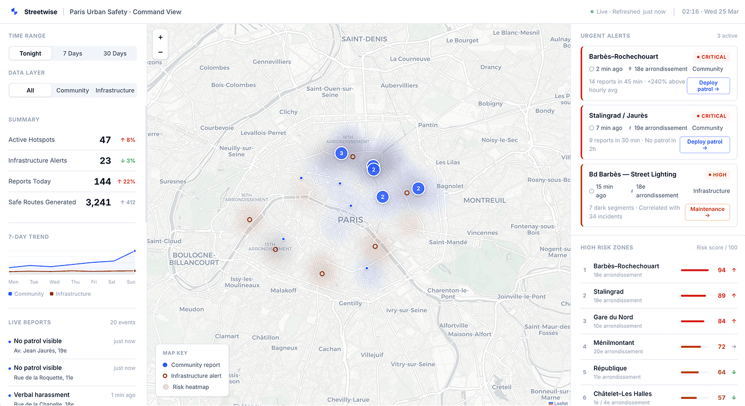The height and width of the screenshot is (406, 745).
Task: Switch to the 7 Days time range tab
Action: [72, 53]
